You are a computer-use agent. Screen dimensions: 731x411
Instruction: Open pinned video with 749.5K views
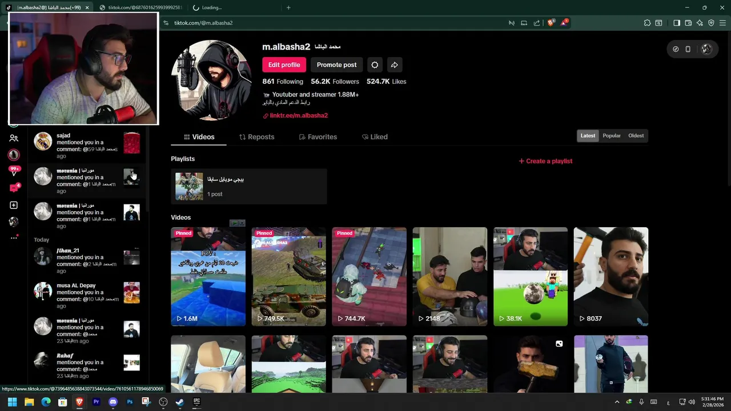pyautogui.click(x=288, y=277)
